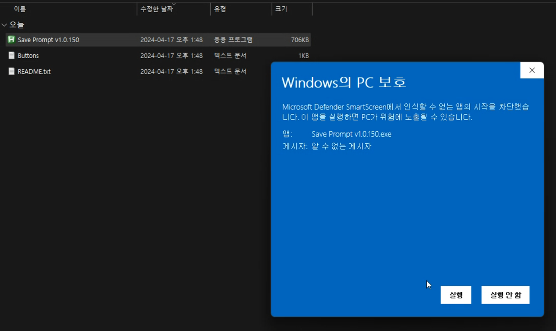Sort by the 유형 column header
This screenshot has width=556, height=331.
coord(220,8)
